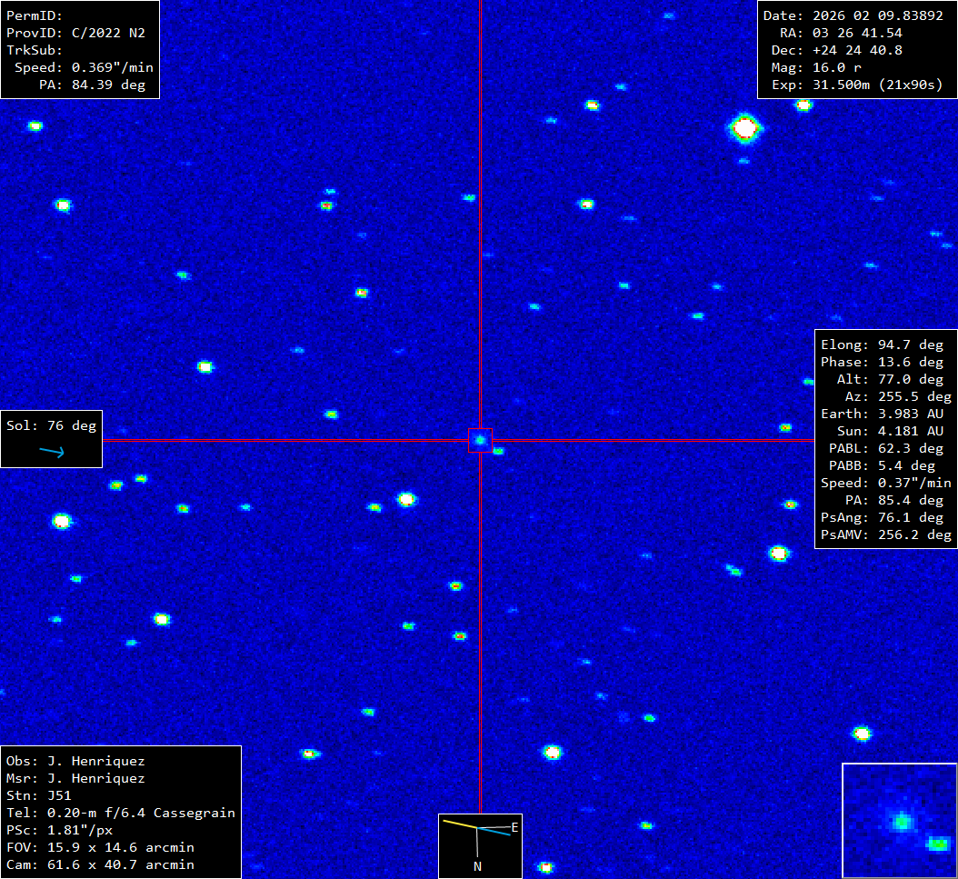Image resolution: width=958 pixels, height=879 pixels.
Task: Click the brightest large star in the image
Action: click(x=745, y=128)
